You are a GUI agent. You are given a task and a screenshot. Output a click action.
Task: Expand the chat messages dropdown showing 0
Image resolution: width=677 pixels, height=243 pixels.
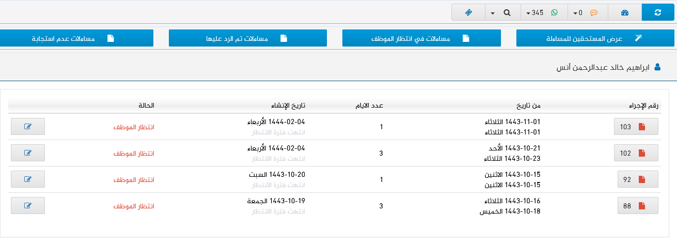588,12
